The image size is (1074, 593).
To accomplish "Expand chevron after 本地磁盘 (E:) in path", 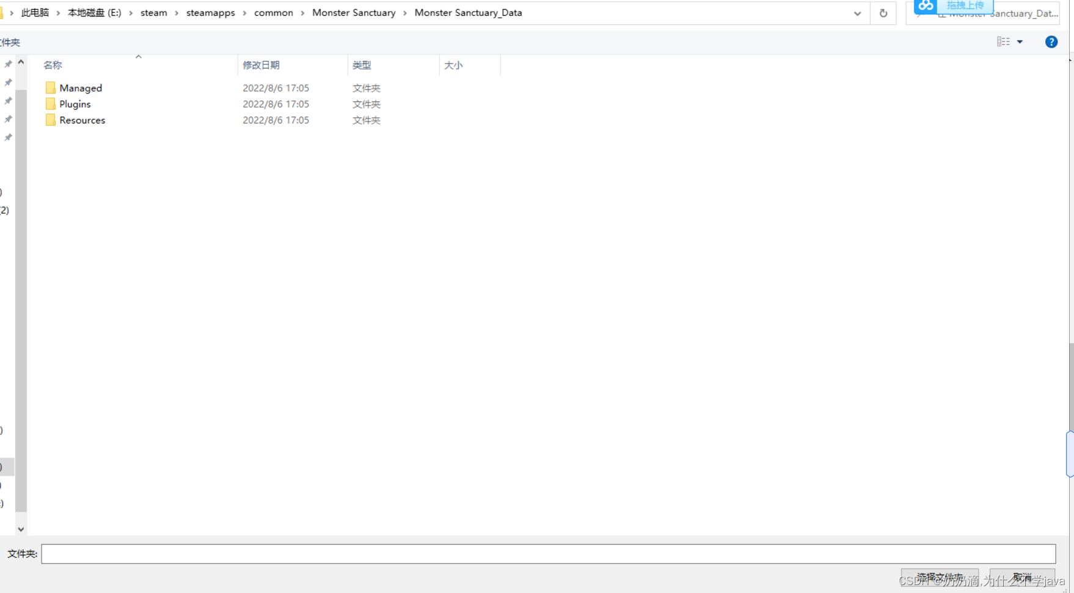I will tap(131, 13).
